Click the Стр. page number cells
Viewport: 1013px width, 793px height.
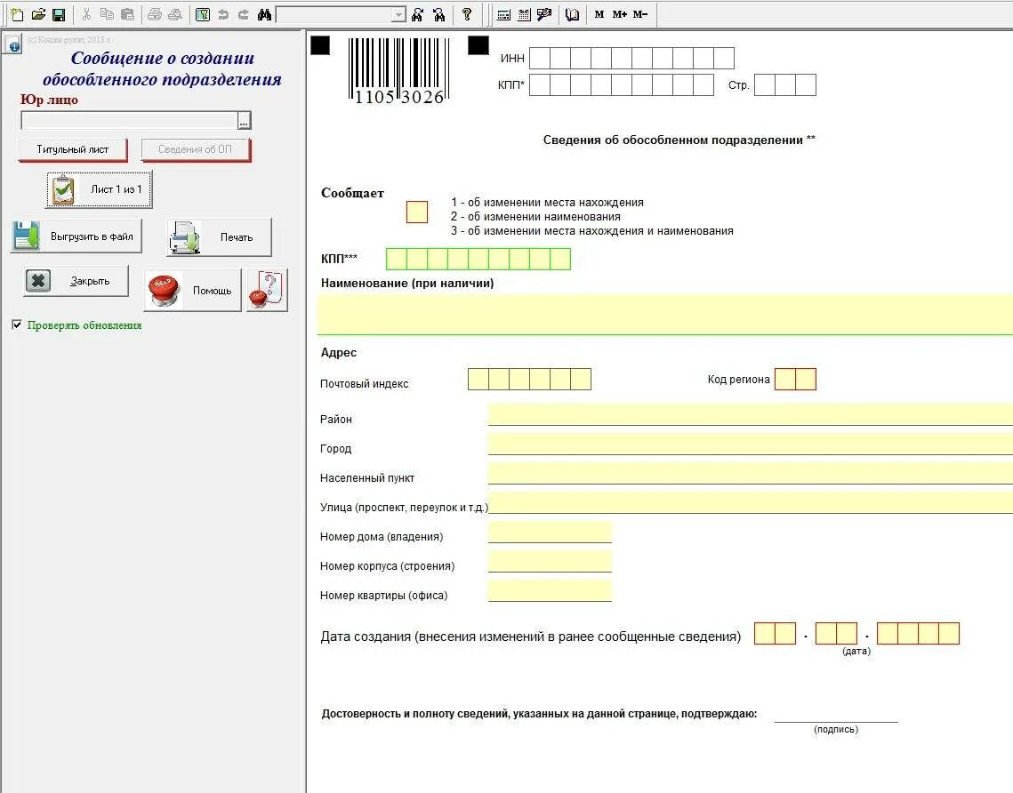tap(785, 84)
